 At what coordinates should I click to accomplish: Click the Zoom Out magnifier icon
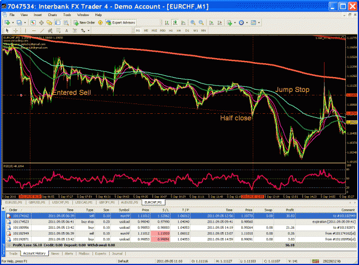click(x=201, y=22)
